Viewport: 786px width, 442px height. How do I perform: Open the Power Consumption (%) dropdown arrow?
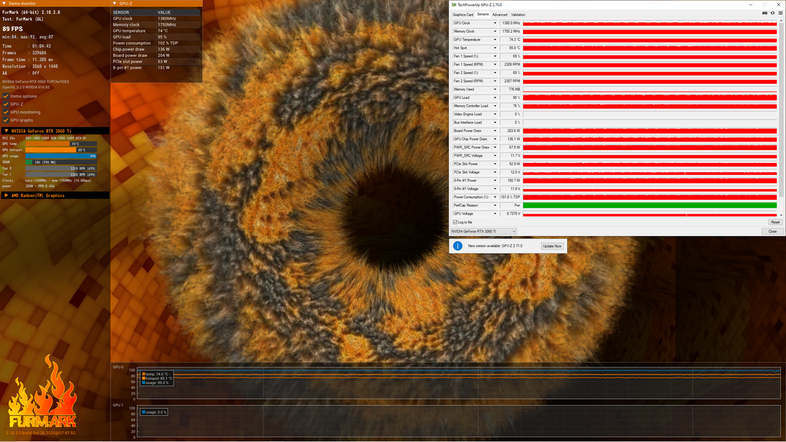point(495,197)
